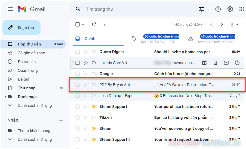The width and height of the screenshot is (246, 149).
Task: Open Quan trọng important folder
Action: tap(33, 70)
